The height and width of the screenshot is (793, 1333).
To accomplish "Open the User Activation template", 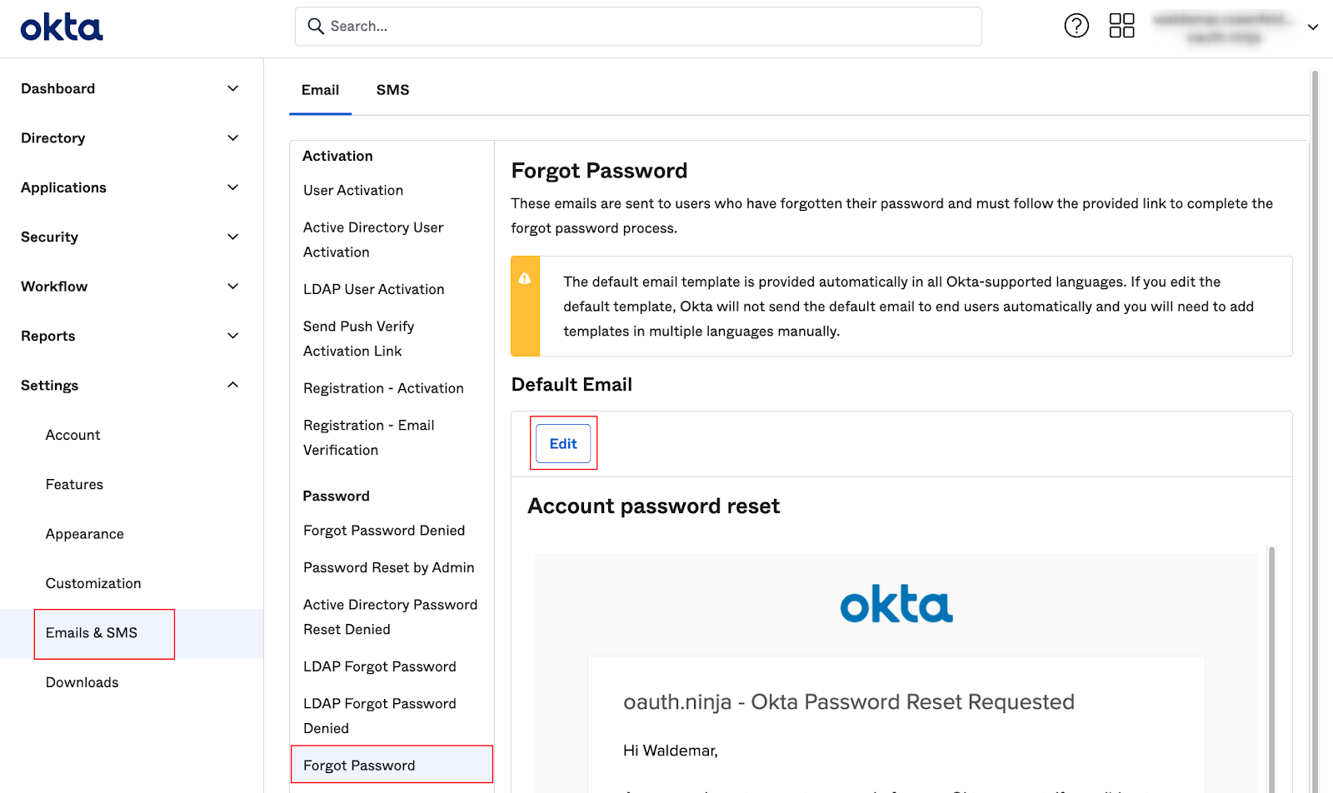I will pos(353,190).
